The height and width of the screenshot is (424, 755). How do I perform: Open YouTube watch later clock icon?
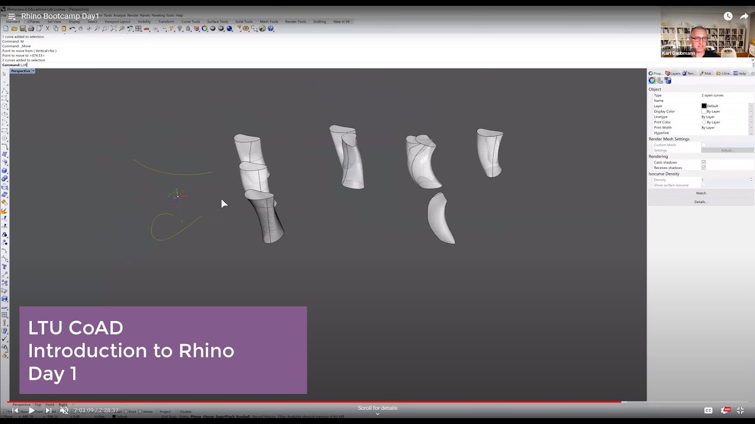pyautogui.click(x=728, y=16)
